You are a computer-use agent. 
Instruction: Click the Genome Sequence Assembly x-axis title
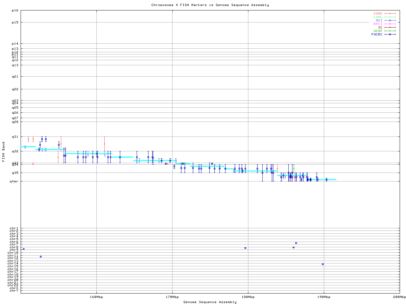coord(210,302)
